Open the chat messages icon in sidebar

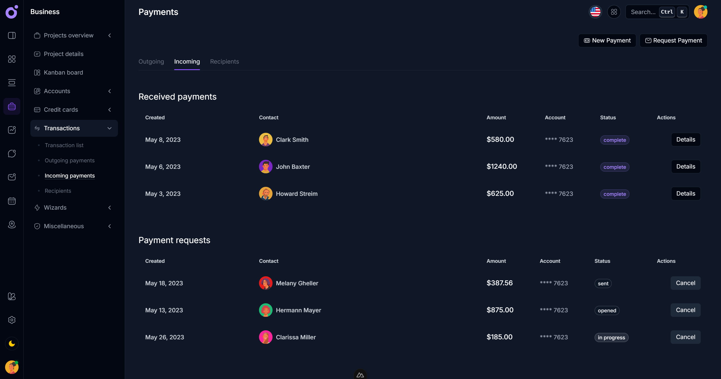(x=12, y=153)
